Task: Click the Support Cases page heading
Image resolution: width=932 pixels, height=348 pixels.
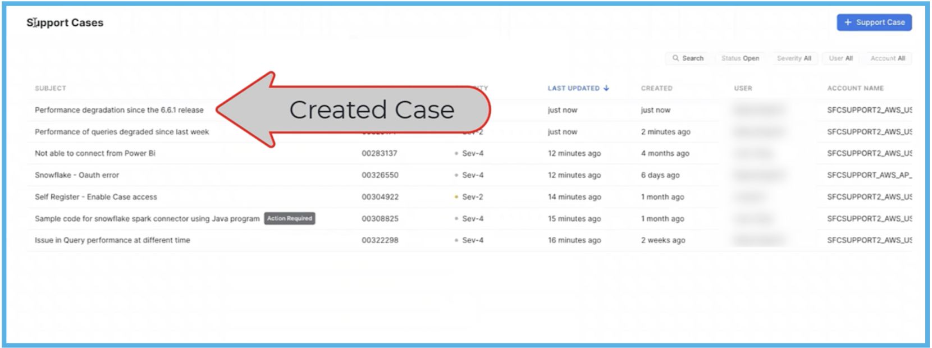Action: (65, 22)
